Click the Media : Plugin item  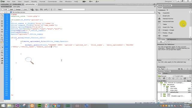click(x=167, y=33)
